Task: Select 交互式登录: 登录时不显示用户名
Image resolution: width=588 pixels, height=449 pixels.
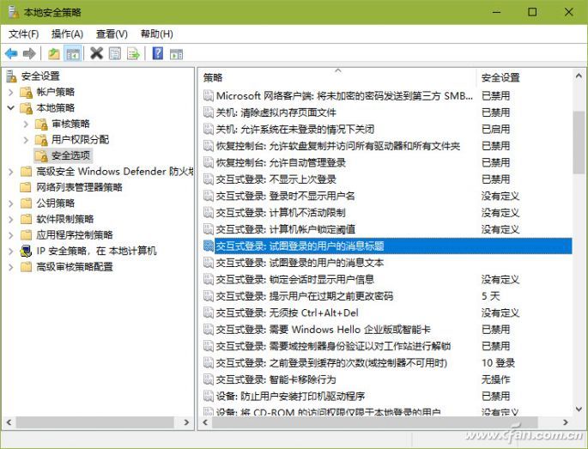Action: point(386,196)
